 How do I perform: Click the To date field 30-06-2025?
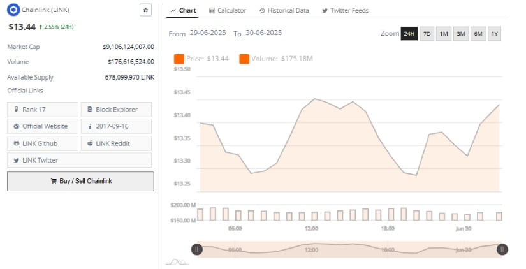tap(264, 33)
